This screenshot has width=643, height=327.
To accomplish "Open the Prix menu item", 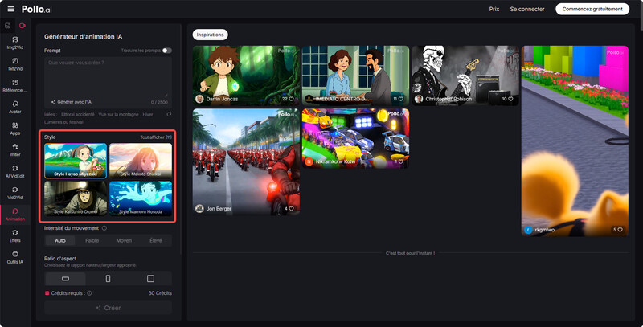I will (x=494, y=9).
